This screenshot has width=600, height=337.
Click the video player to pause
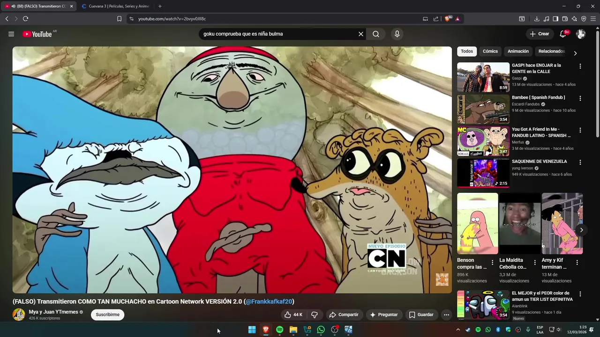coord(232,169)
